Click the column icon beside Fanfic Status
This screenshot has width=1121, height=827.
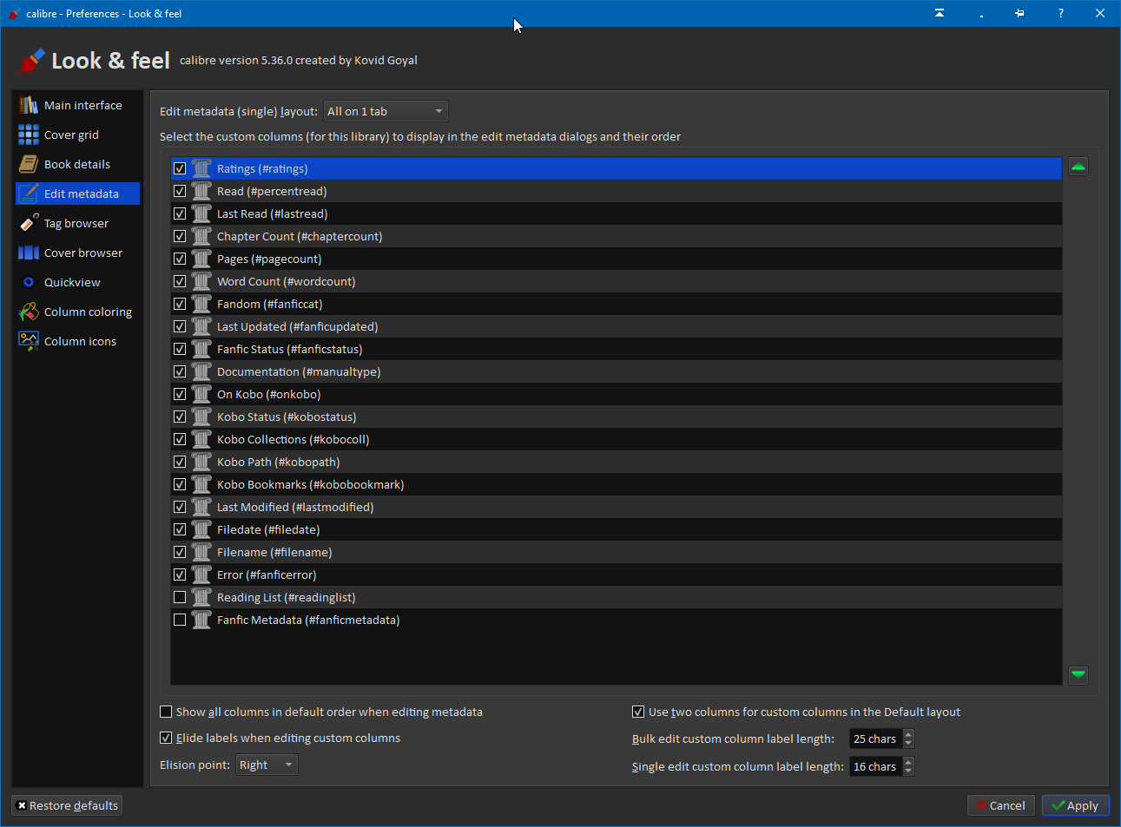pyautogui.click(x=201, y=349)
